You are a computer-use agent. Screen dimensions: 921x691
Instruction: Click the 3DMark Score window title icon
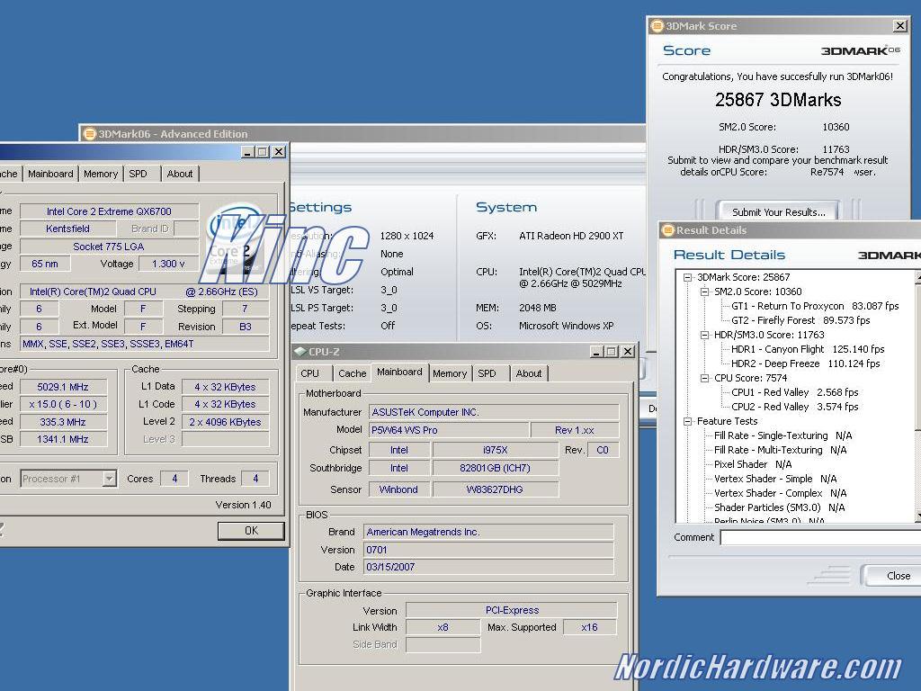657,26
